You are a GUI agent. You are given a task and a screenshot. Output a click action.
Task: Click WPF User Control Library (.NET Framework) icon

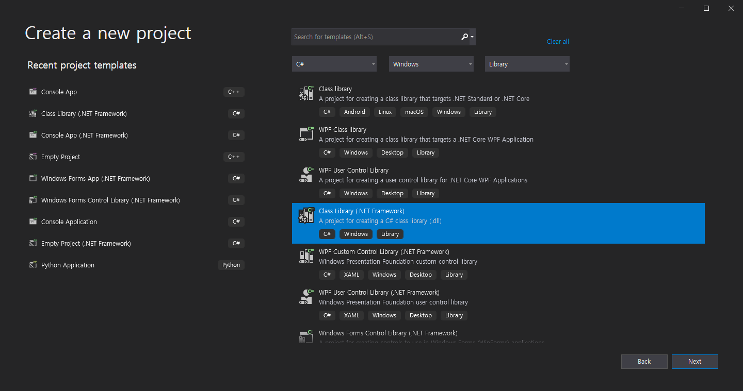306,297
